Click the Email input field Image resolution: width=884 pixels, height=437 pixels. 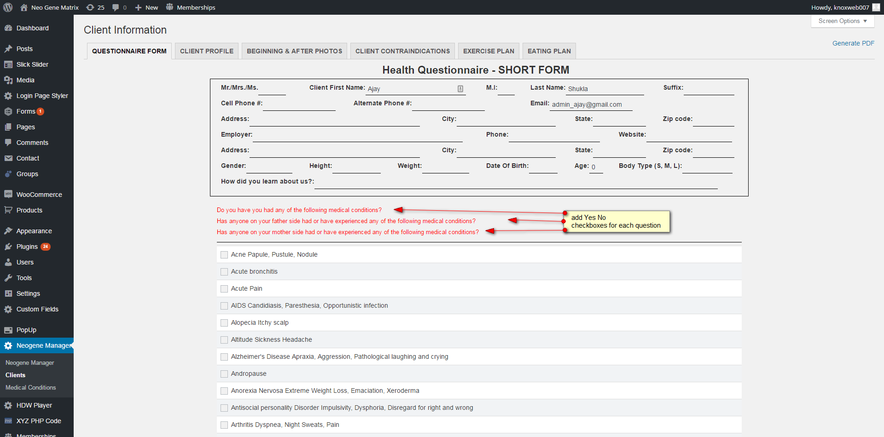tap(591, 105)
